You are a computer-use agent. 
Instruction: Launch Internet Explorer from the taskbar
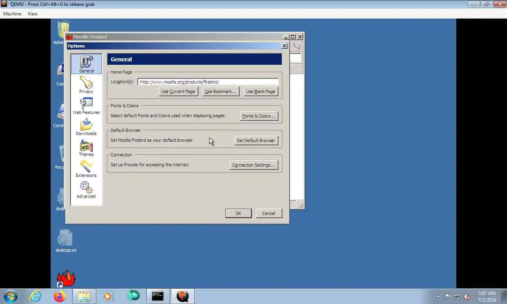[35, 296]
